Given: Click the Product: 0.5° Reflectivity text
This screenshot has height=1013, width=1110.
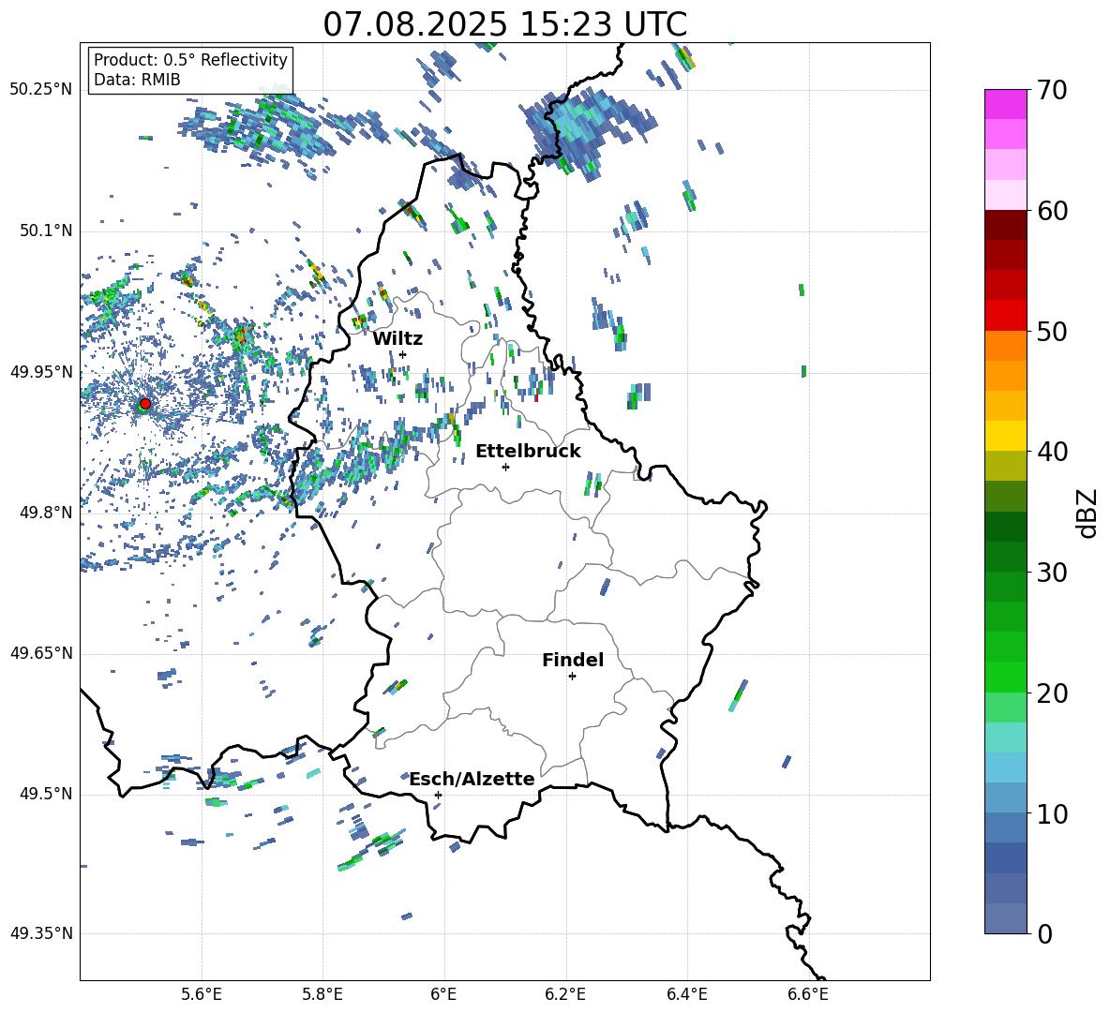Looking at the screenshot, I should point(190,60).
